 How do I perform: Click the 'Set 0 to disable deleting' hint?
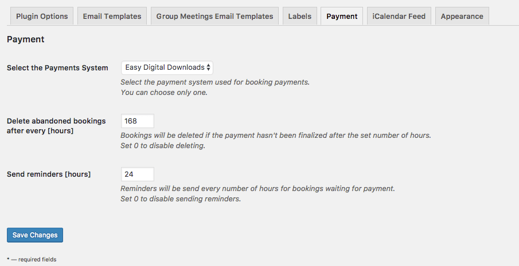point(163,145)
